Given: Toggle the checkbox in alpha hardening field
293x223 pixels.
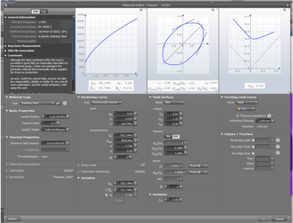Looking at the screenshot, I should point(115,157).
